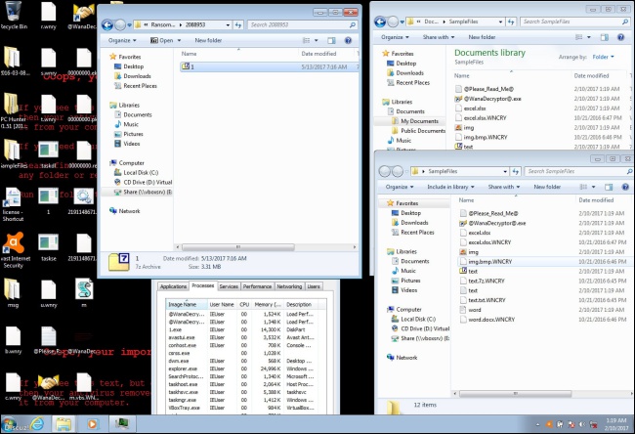Toggle the preview pane in the 2088953 window
This screenshot has height=434, width=635.
click(332, 40)
